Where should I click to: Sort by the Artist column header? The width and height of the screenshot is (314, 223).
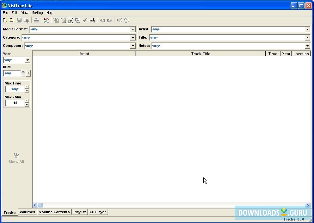[x=84, y=54]
